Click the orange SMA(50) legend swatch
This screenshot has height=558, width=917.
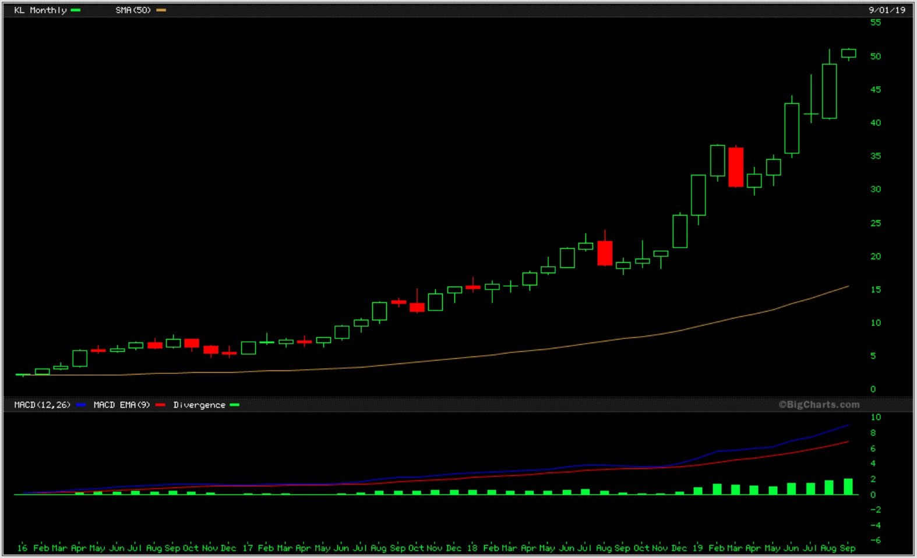[x=161, y=10]
